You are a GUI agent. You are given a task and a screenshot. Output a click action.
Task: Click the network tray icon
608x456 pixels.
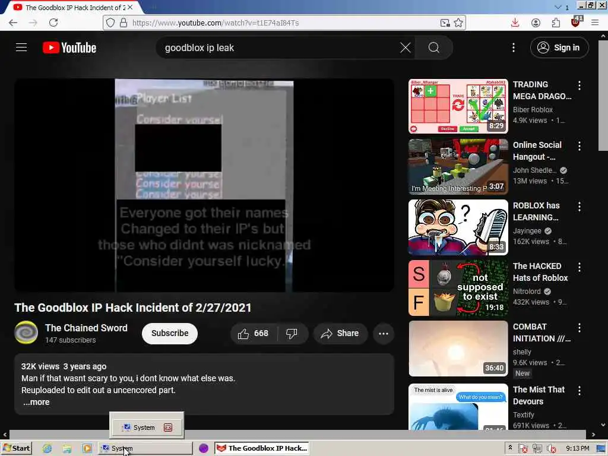[x=537, y=449]
